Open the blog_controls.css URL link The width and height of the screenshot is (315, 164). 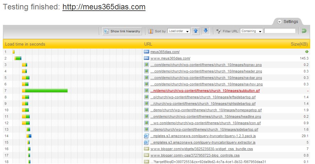(195, 155)
